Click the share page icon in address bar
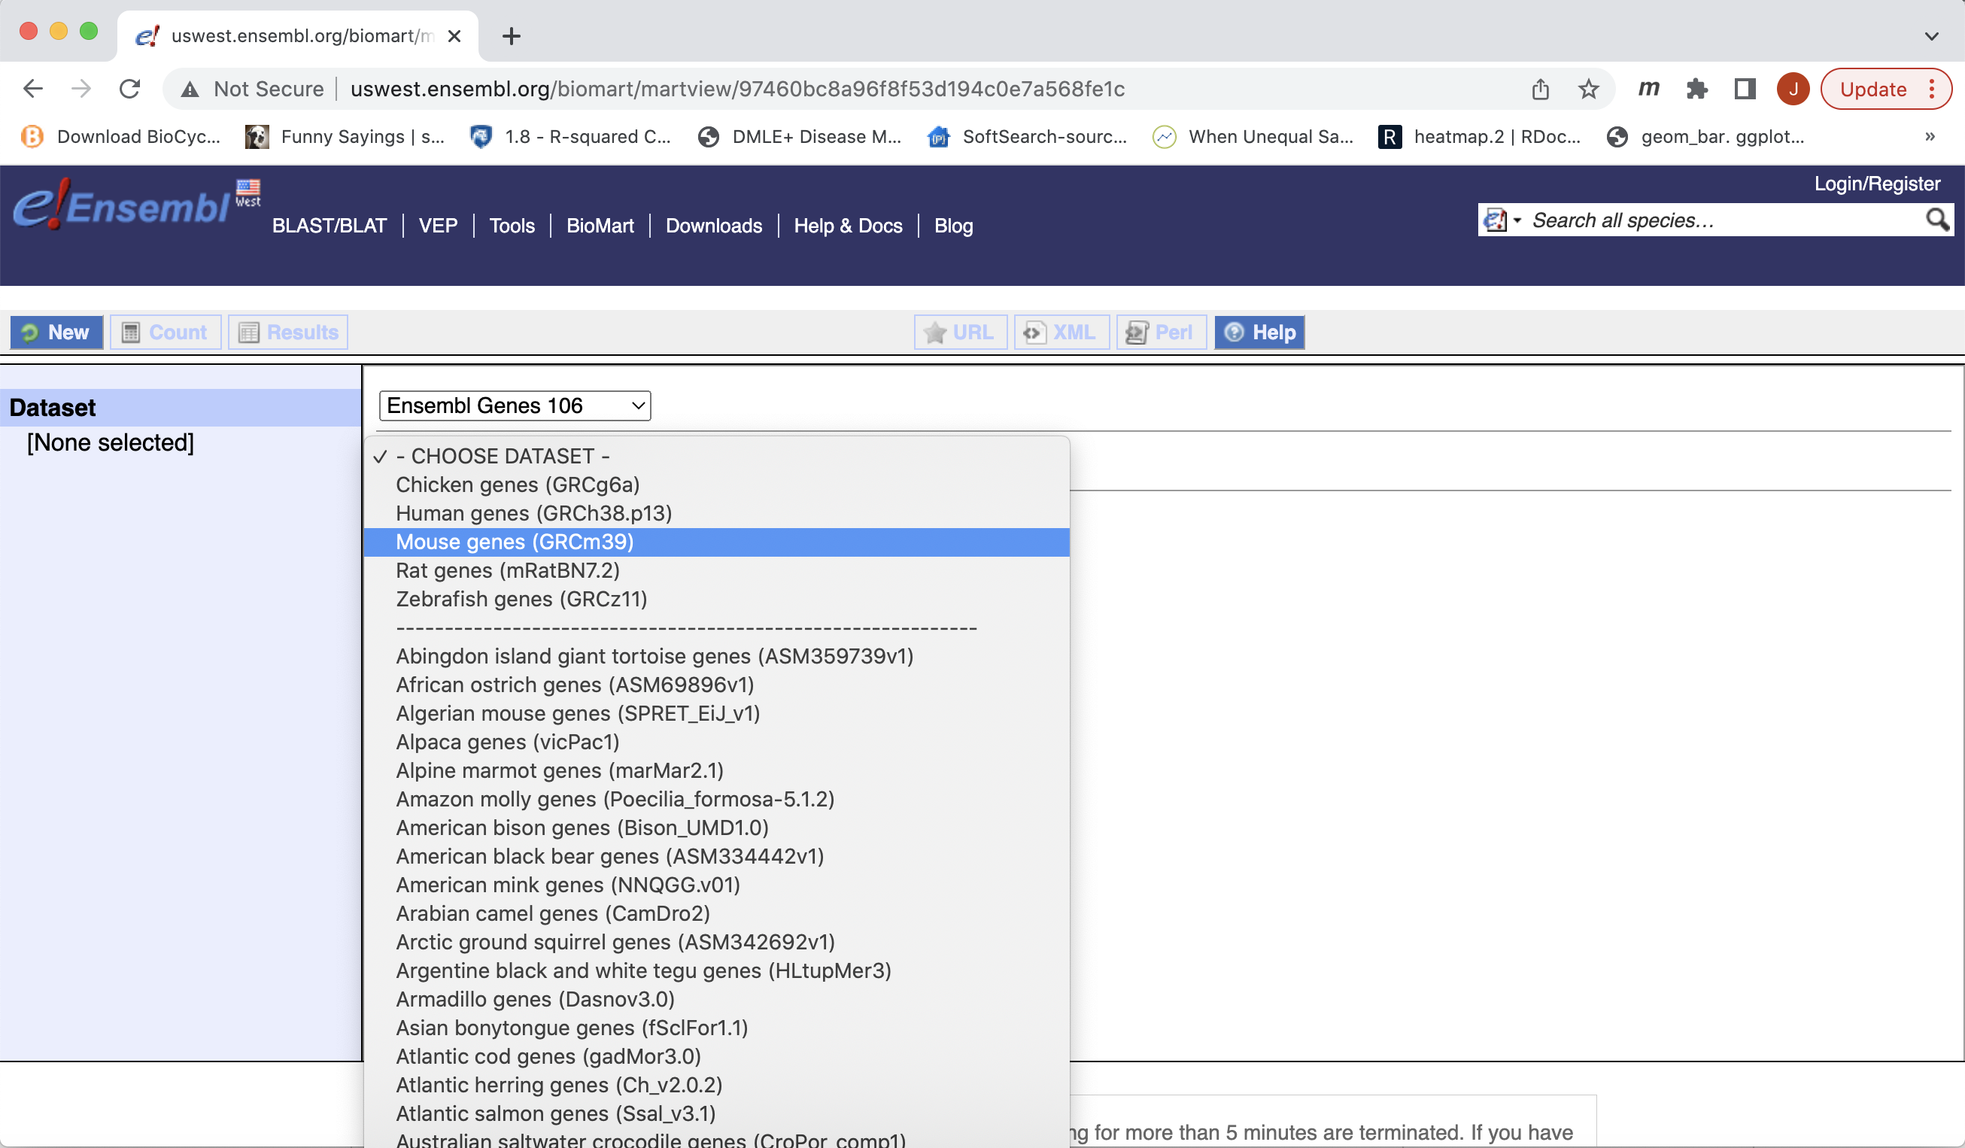 tap(1540, 89)
